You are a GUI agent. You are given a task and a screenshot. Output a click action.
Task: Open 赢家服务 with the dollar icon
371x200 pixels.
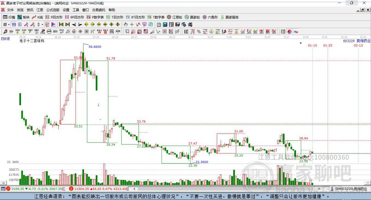(x=229, y=17)
